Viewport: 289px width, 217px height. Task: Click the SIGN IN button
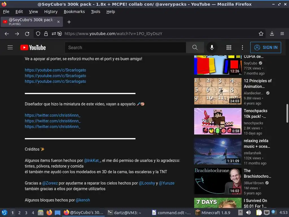click(266, 47)
